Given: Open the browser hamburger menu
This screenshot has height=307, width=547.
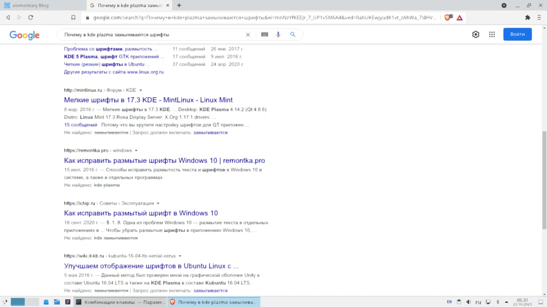Looking at the screenshot, I should 539,17.
